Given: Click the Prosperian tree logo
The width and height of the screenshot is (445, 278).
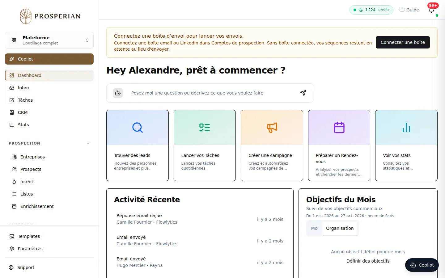Looking at the screenshot, I should tap(26, 16).
